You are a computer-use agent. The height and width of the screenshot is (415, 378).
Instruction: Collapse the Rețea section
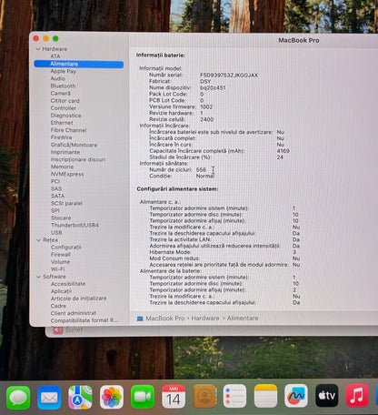pos(38,240)
